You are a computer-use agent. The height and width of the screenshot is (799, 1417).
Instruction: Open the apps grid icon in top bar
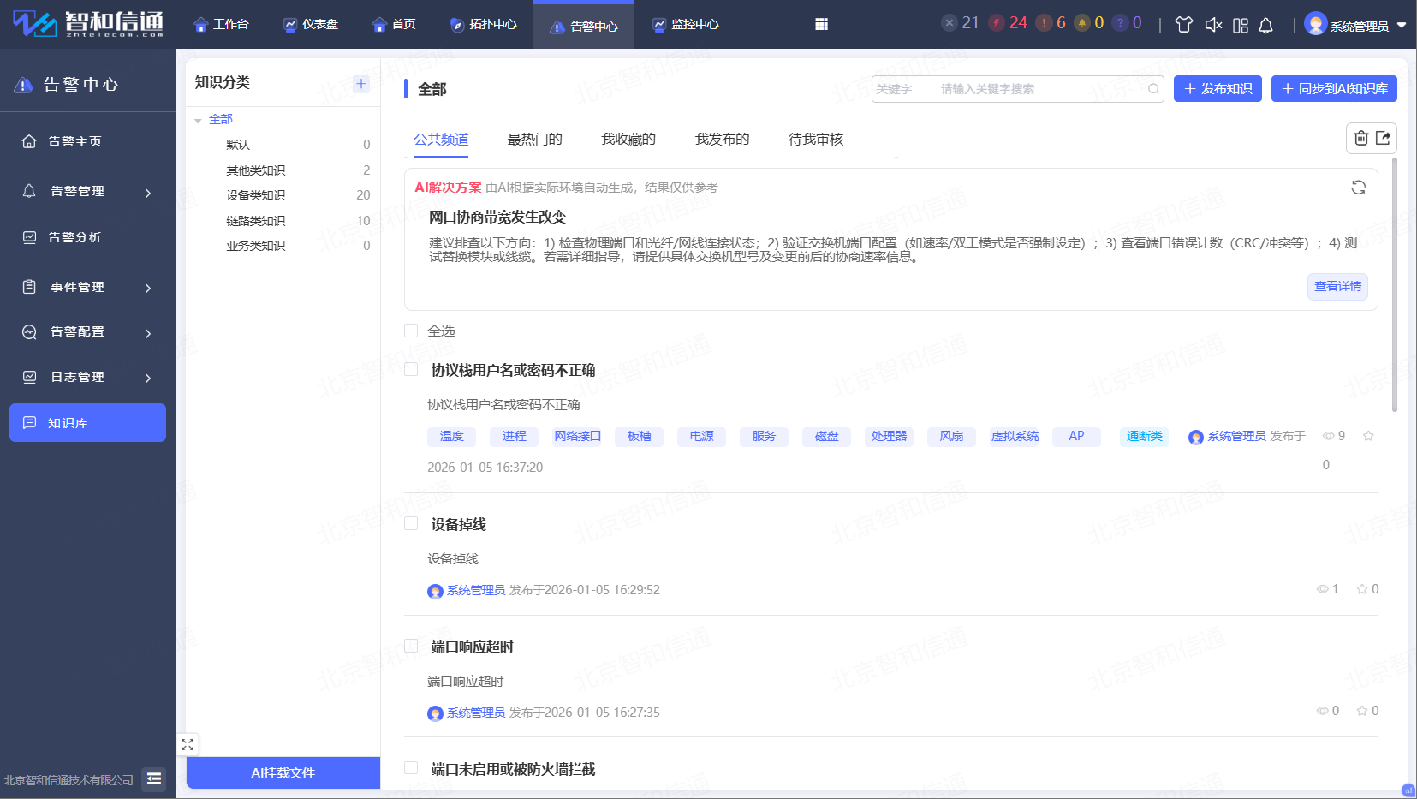click(821, 24)
